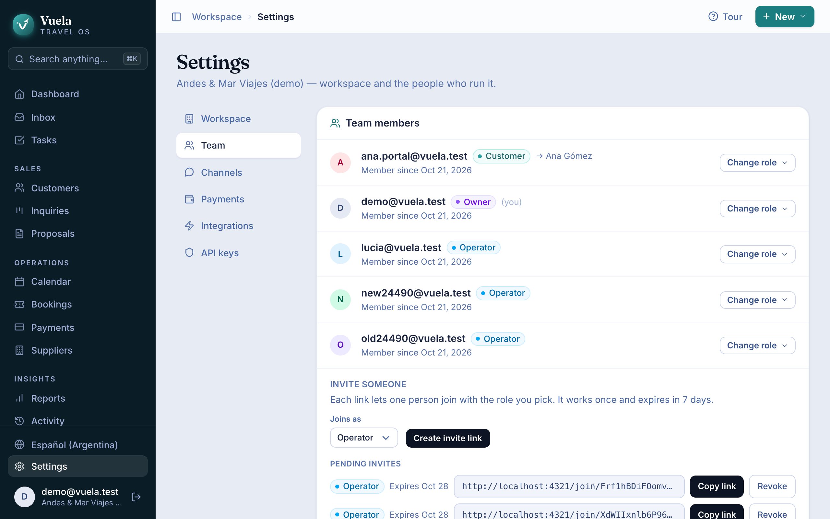Click Workspace breadcrumb link
This screenshot has width=830, height=519.
coord(217,17)
